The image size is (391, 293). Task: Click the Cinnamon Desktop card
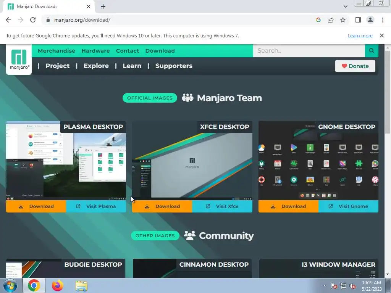coord(192,268)
